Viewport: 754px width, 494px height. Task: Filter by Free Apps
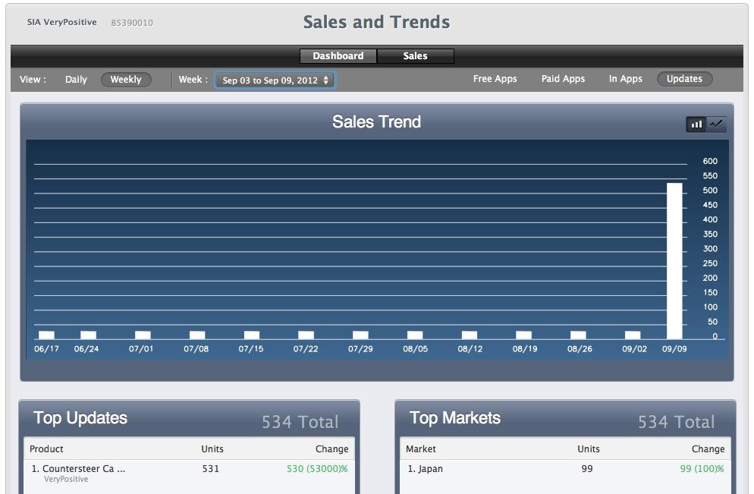495,79
